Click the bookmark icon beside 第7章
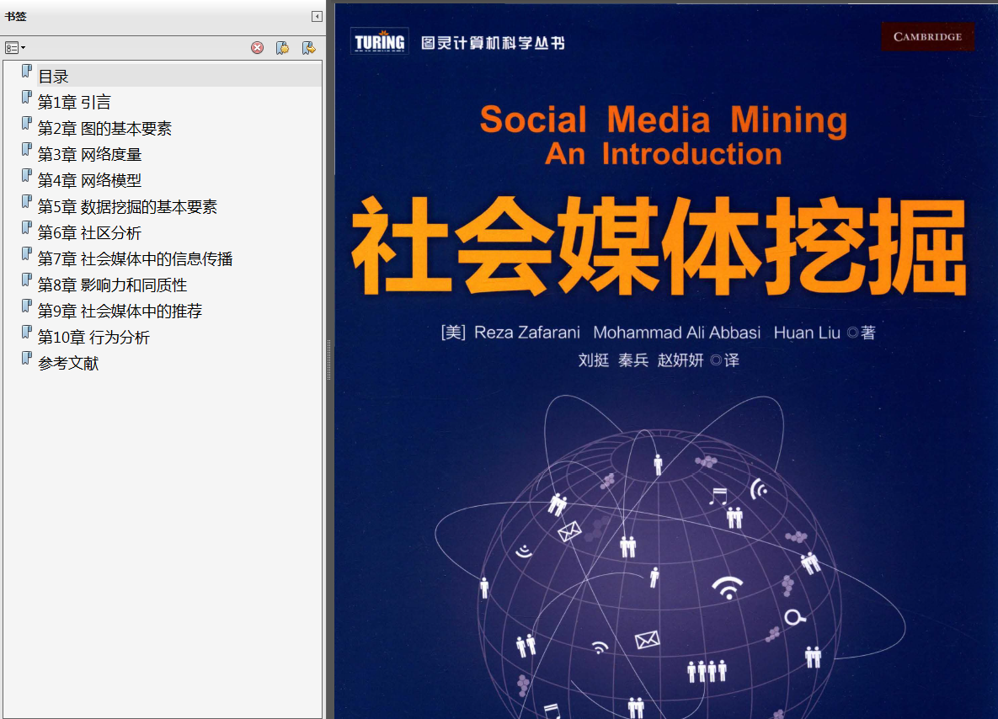 pyautogui.click(x=26, y=254)
